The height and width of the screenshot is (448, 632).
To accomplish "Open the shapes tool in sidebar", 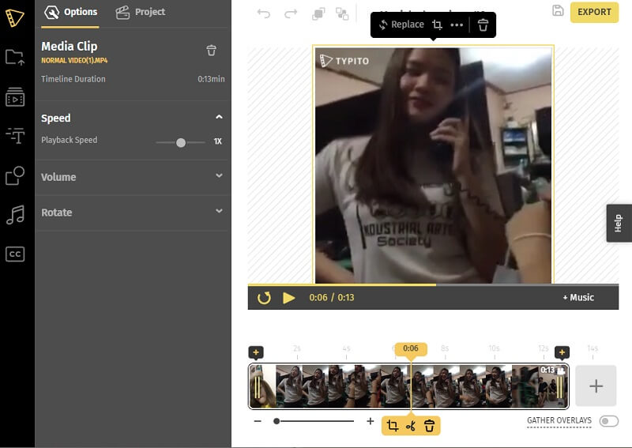I will pyautogui.click(x=14, y=175).
